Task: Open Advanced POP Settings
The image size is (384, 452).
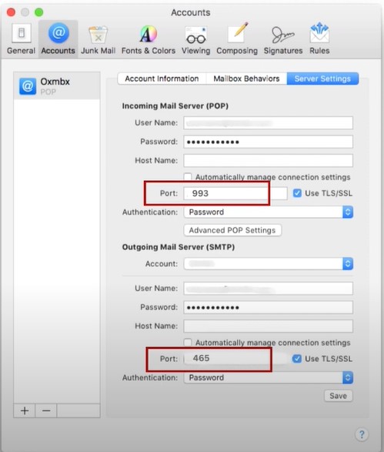Action: point(232,230)
